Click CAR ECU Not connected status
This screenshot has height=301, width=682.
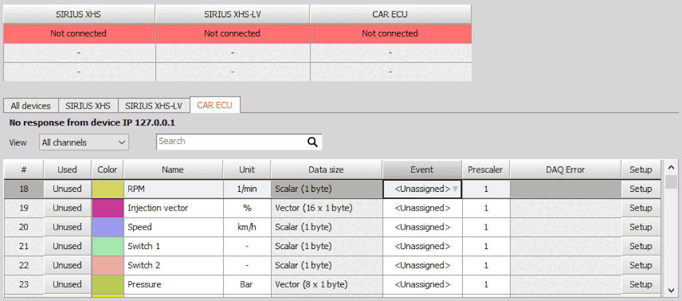[390, 33]
